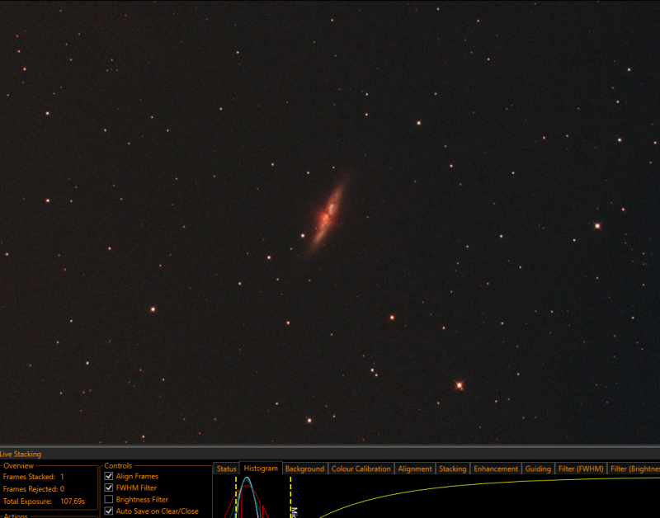Open the Guiding tab

pos(538,469)
